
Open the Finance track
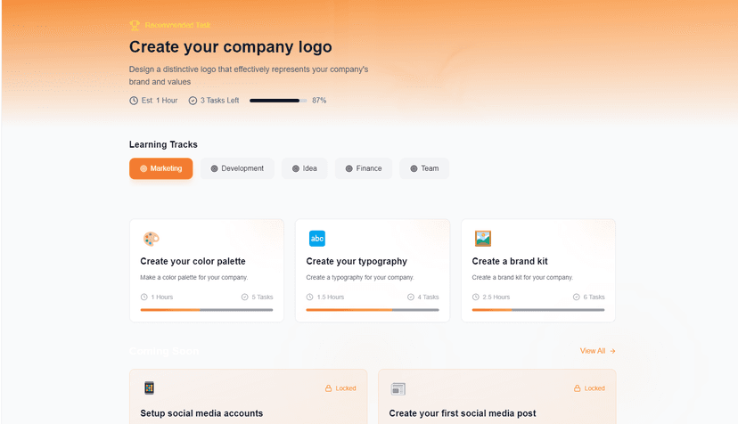pyautogui.click(x=364, y=168)
